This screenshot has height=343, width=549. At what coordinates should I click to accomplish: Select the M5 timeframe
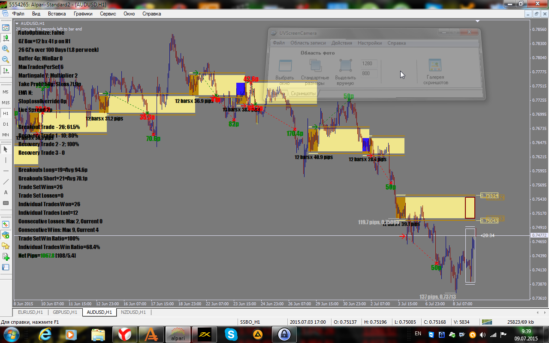point(6,92)
